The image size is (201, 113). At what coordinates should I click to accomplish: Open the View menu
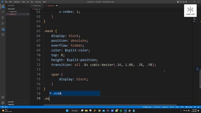(x=23, y=2)
